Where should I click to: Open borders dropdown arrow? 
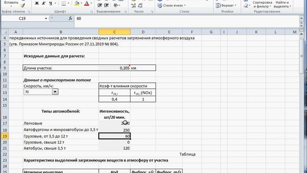tap(68, 3)
